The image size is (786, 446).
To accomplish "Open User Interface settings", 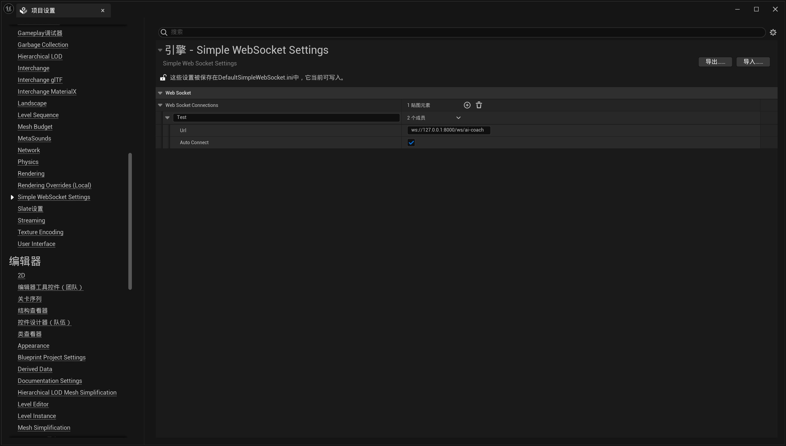I will [x=37, y=244].
